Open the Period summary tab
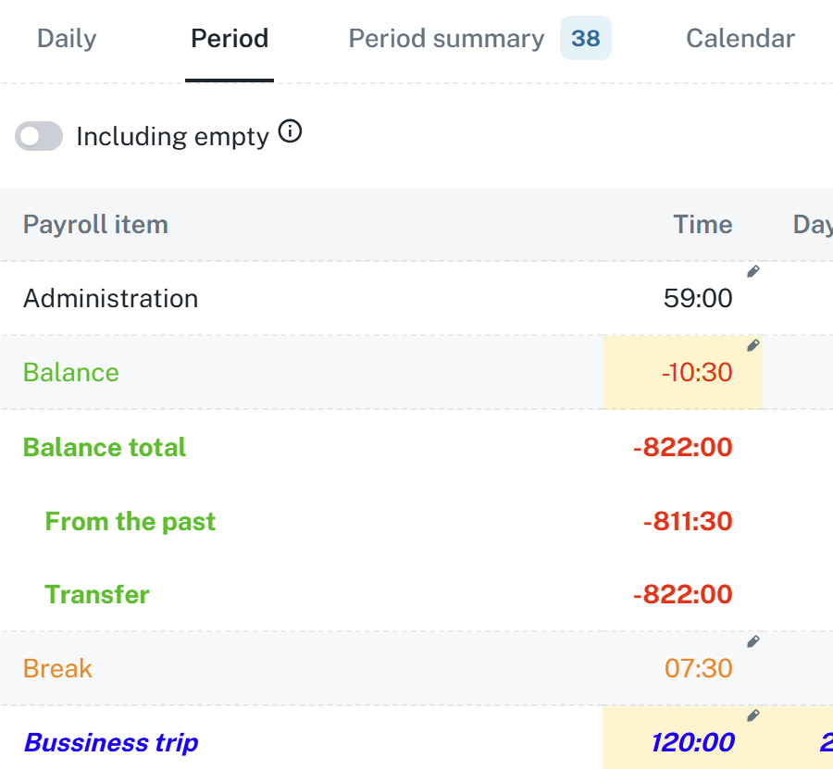The image size is (833, 769). (446, 39)
